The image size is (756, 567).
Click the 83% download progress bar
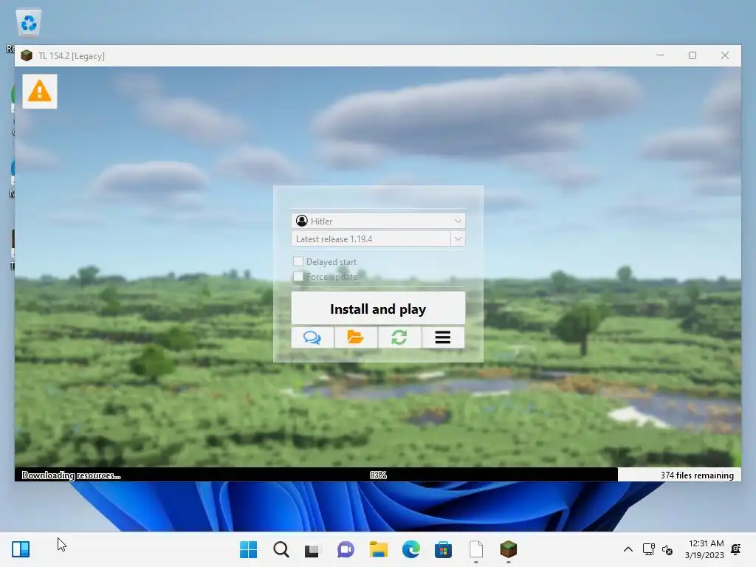(378, 475)
